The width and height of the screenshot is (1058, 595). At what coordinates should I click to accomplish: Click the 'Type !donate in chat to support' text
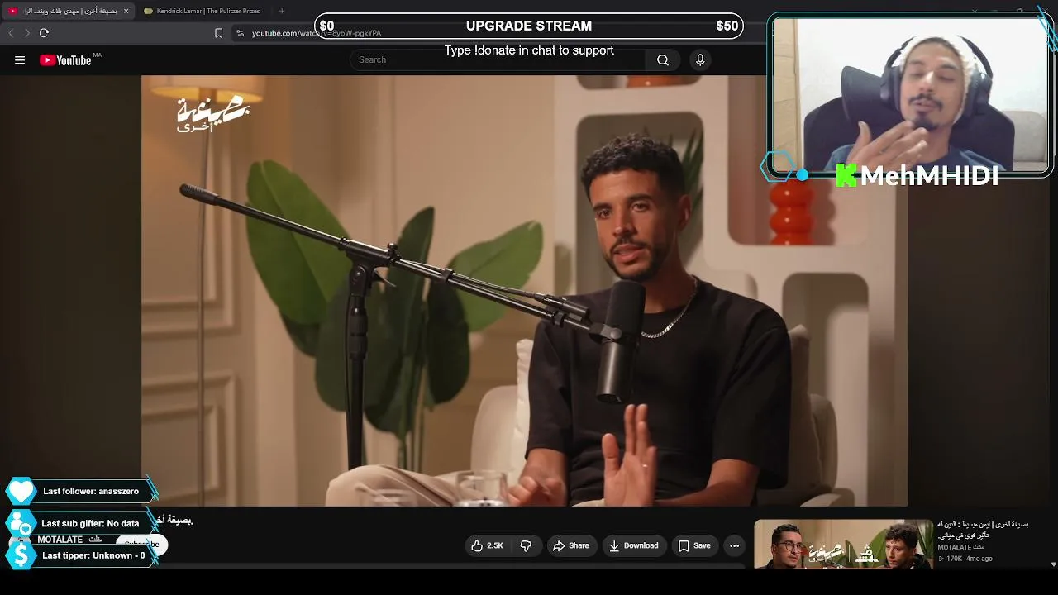[x=529, y=50]
